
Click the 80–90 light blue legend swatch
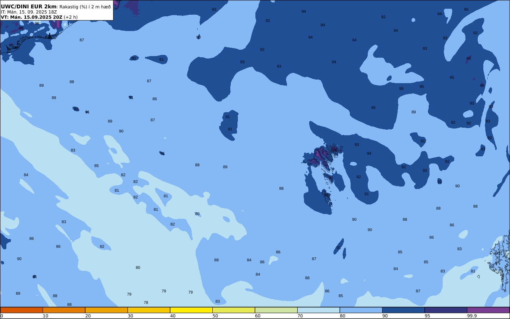tap(361, 310)
